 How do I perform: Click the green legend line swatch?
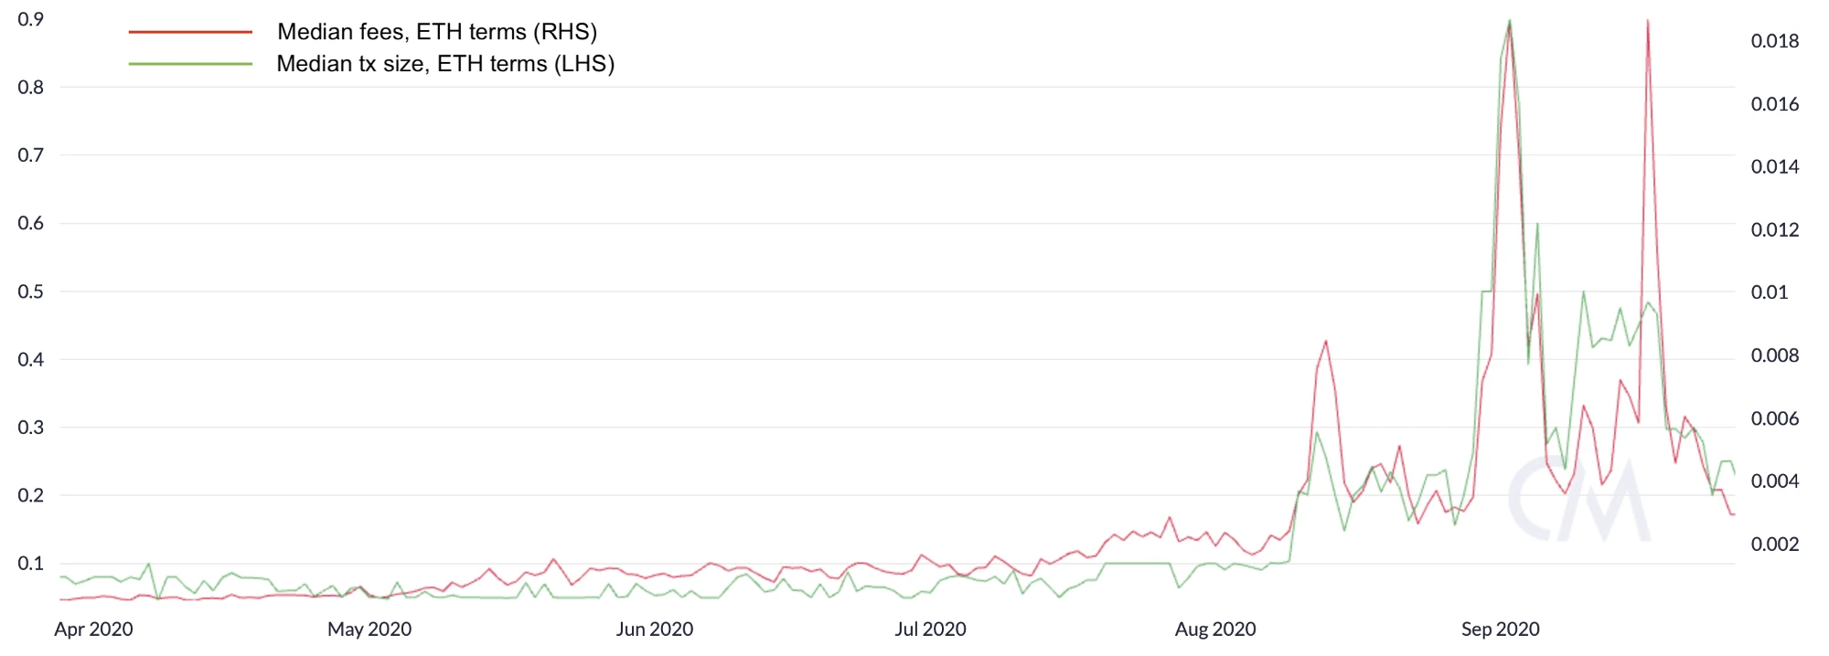point(190,64)
